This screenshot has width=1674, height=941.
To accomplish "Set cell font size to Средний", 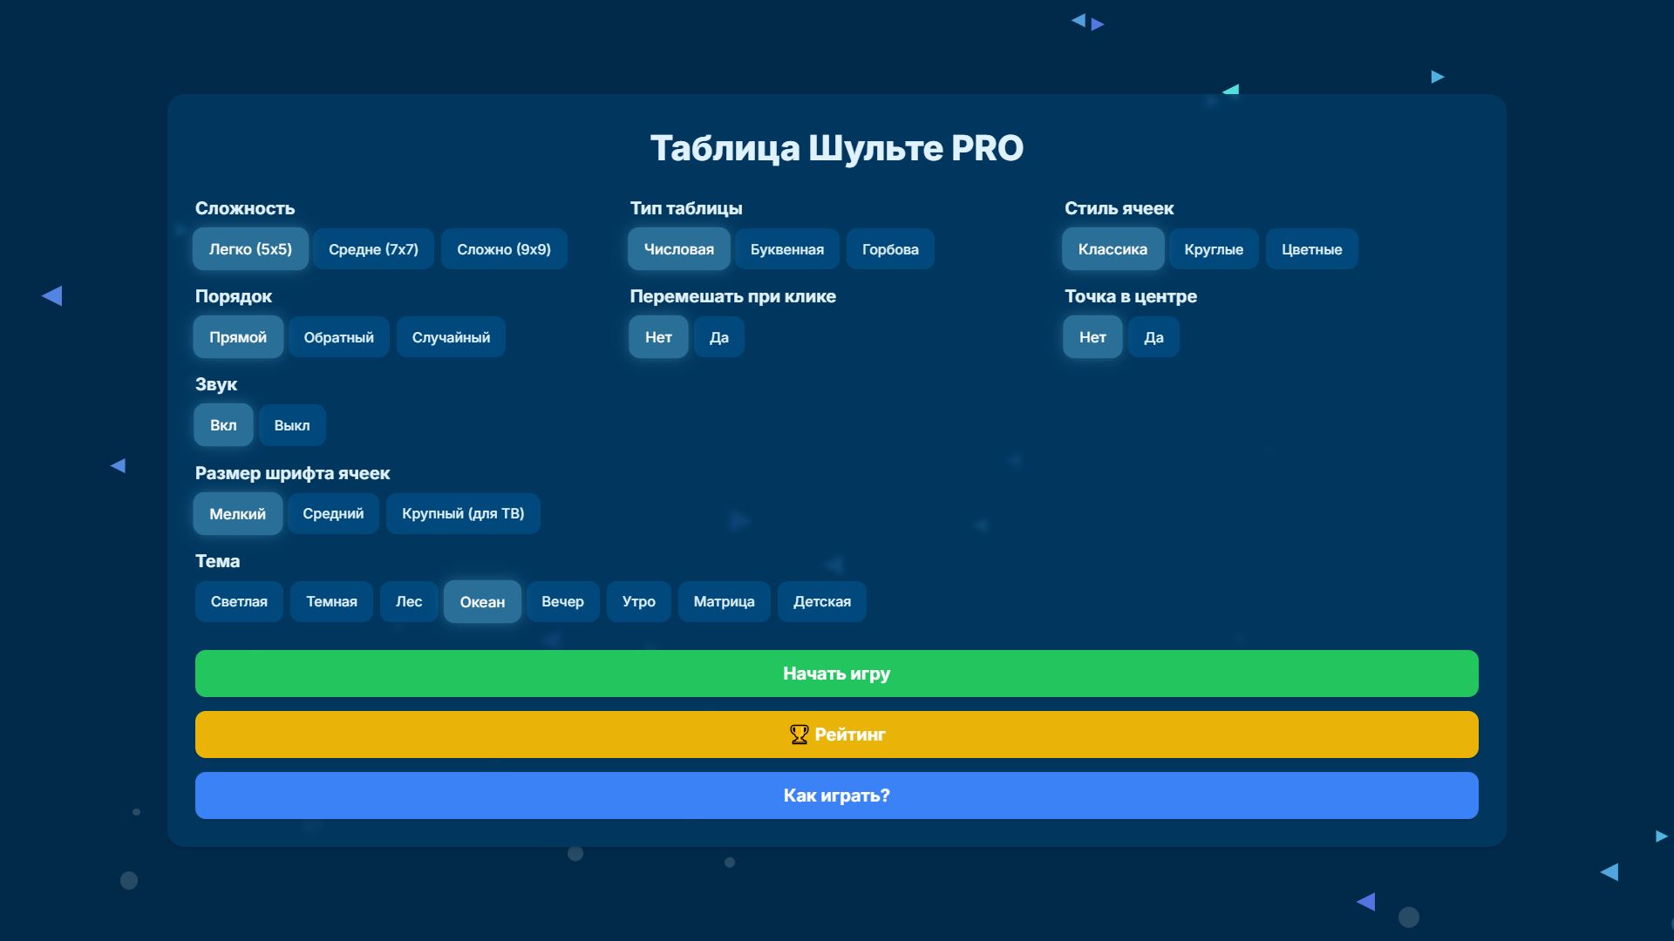I will (333, 513).
